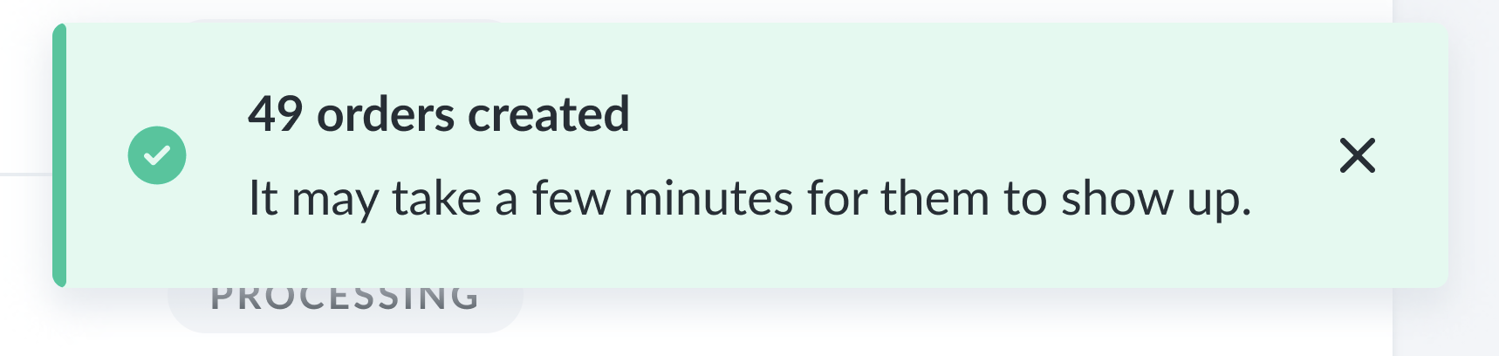The image size is (1499, 356).
Task: Click the word 'created' in the toast title
Action: tap(549, 114)
